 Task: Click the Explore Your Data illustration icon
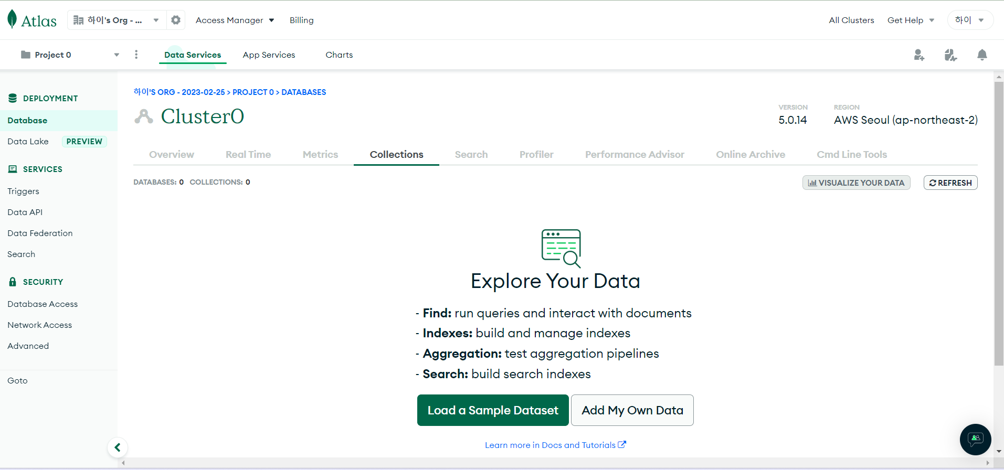coord(561,249)
